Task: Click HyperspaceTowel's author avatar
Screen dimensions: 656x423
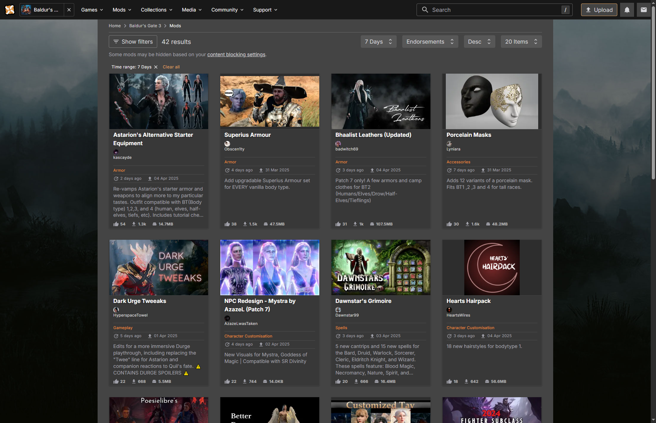Action: pyautogui.click(x=116, y=310)
